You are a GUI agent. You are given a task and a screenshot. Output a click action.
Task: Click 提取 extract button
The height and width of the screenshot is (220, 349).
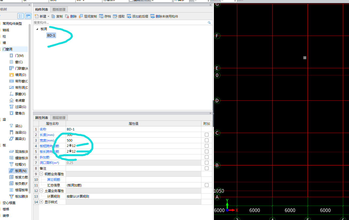[x=119, y=16]
